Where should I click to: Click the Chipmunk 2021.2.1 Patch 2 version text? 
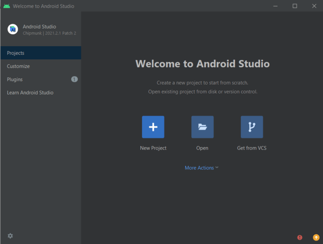(49, 33)
